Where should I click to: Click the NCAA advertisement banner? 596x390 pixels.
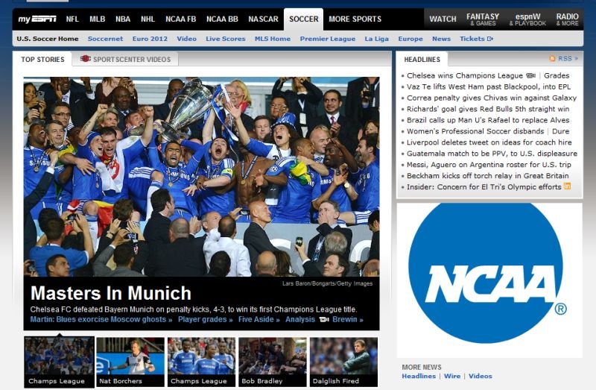pos(489,280)
